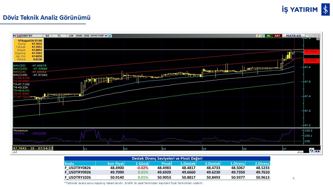The height and width of the screenshot is (187, 333).
Task: Open the toolbar dropdown arrow after TMP
Action: (x=106, y=36)
